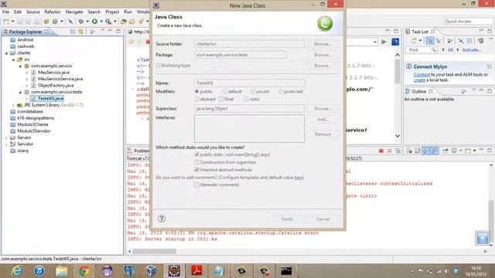Click Finish button in New Java Class
This screenshot has height=278, width=495.
tap(287, 219)
